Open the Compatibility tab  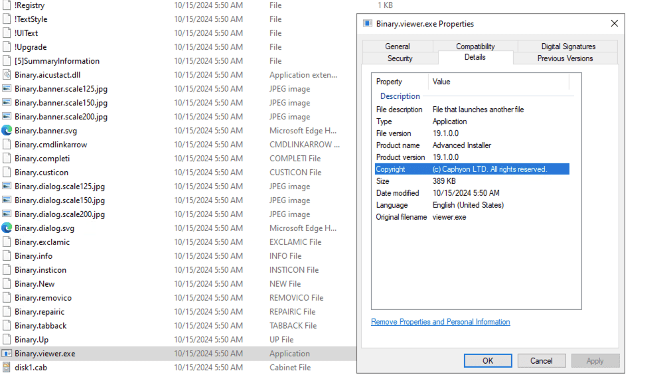tap(475, 46)
